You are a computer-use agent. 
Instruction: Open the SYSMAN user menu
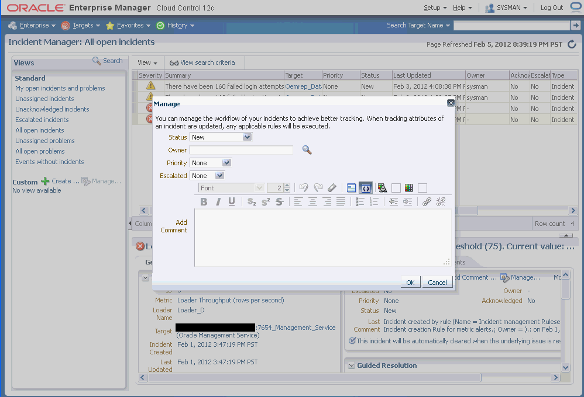pos(506,8)
